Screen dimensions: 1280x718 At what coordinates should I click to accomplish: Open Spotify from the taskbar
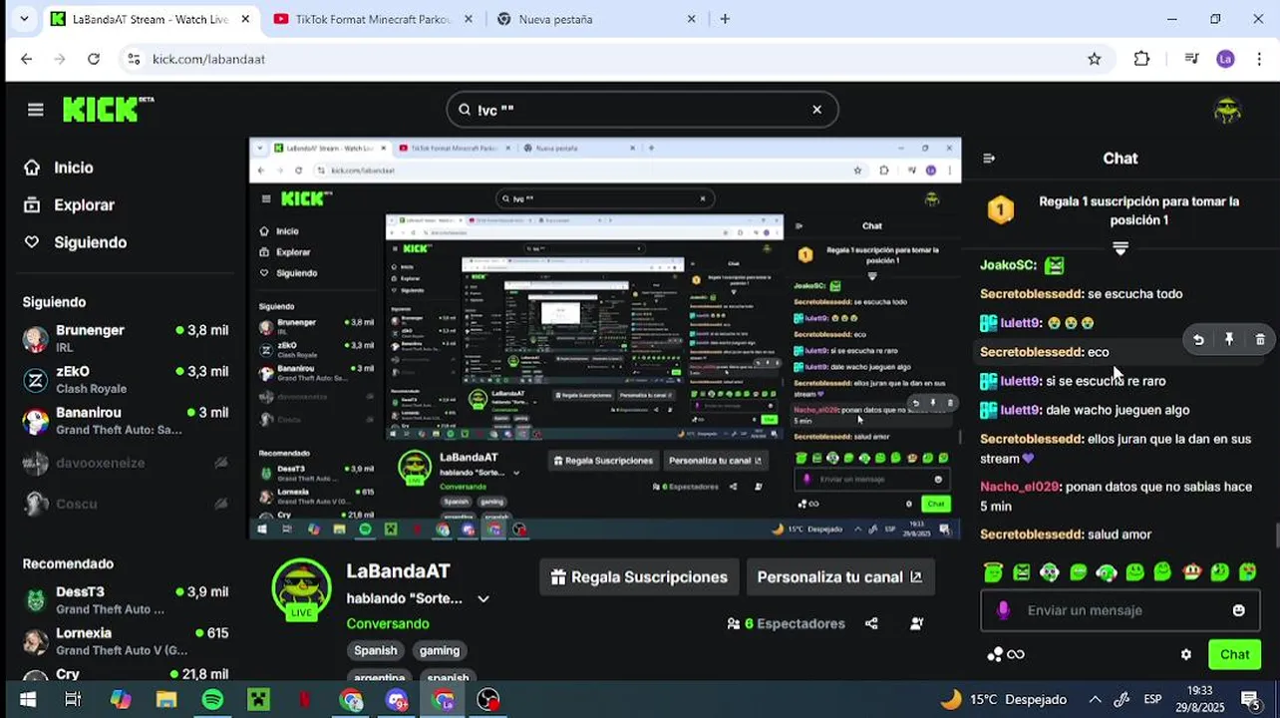tap(212, 700)
